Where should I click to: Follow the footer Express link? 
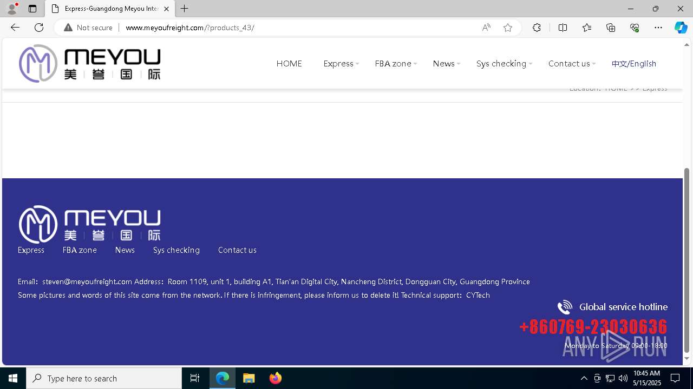click(31, 250)
